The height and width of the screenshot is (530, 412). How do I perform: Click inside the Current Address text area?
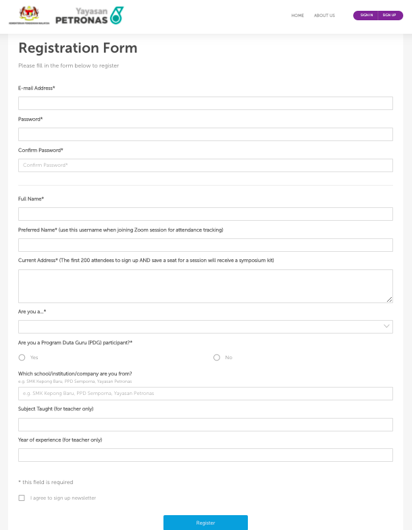pyautogui.click(x=205, y=286)
